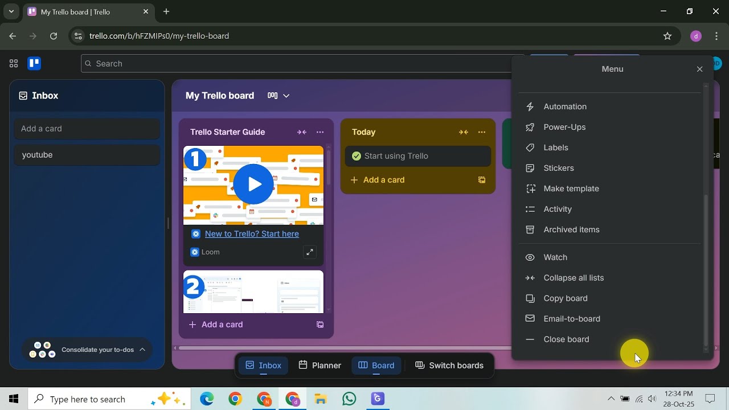
Task: Open Switch boards
Action: pos(449,366)
